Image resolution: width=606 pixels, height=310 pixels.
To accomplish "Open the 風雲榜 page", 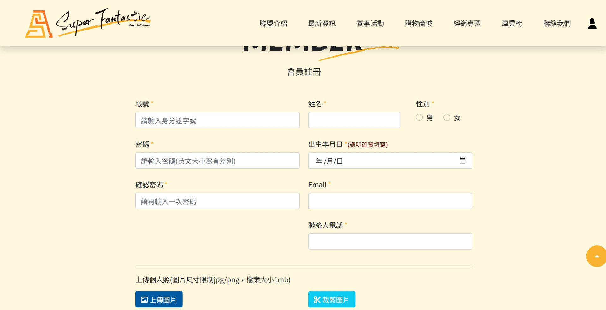I will 512,24.
